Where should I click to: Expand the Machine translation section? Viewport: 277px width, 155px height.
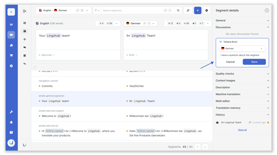[x=242, y=94]
